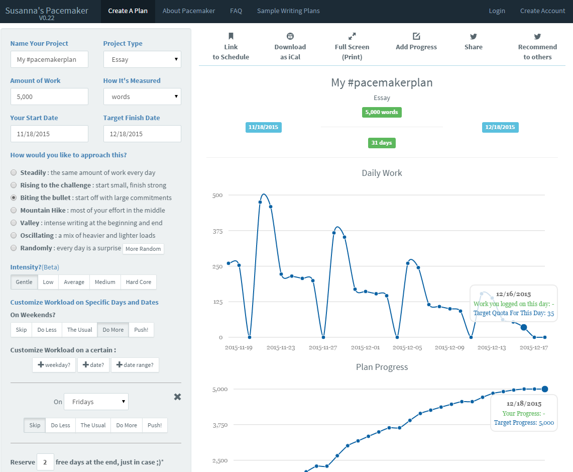Screen dimensions: 573x472
Task: Add a date range customization
Action: (x=135, y=365)
